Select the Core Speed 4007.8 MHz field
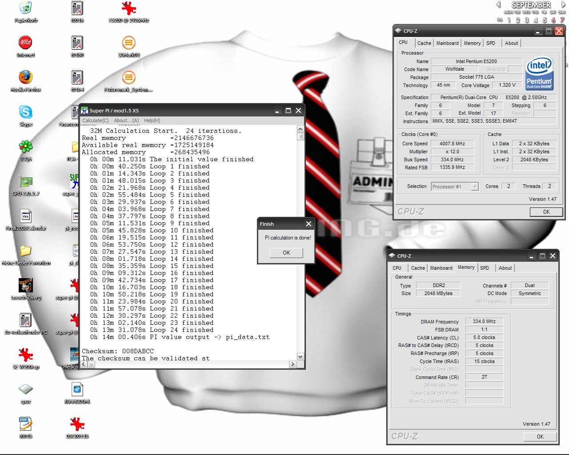This screenshot has height=455, width=569. [453, 144]
